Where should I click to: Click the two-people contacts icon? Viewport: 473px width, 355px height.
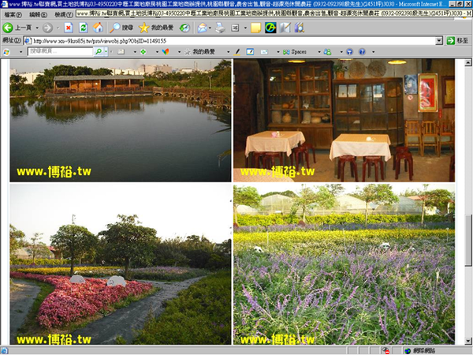327,52
